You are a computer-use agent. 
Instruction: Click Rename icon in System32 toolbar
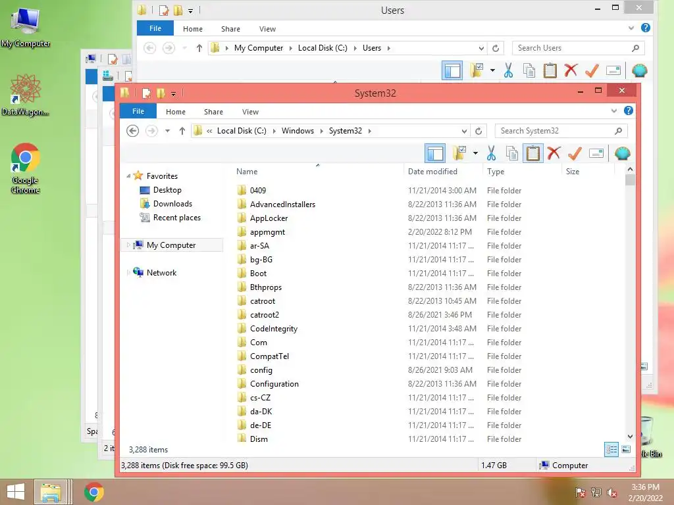pos(596,153)
